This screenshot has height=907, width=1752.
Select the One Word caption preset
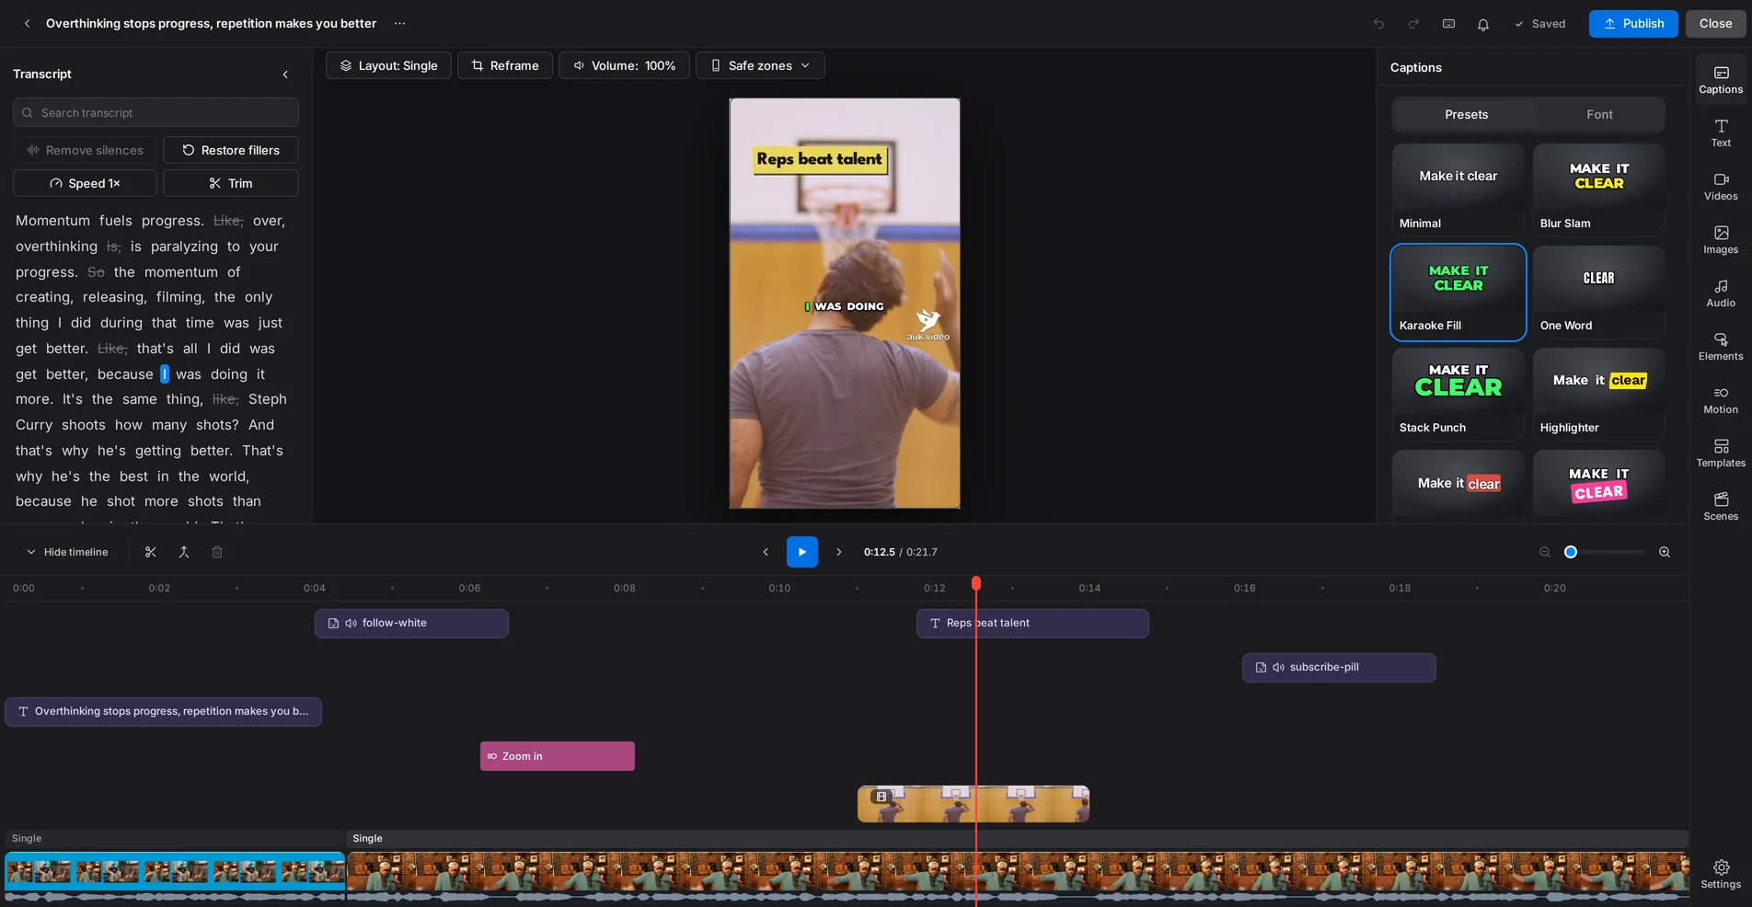click(x=1598, y=292)
